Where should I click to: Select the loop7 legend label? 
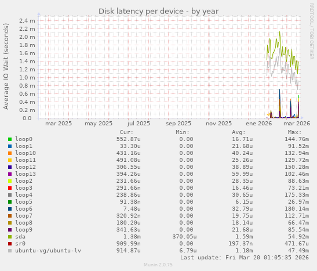pyautogui.click(x=24, y=215)
